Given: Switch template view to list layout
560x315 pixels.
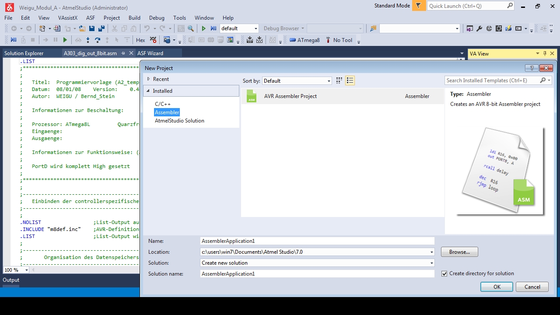Looking at the screenshot, I should click(x=350, y=80).
